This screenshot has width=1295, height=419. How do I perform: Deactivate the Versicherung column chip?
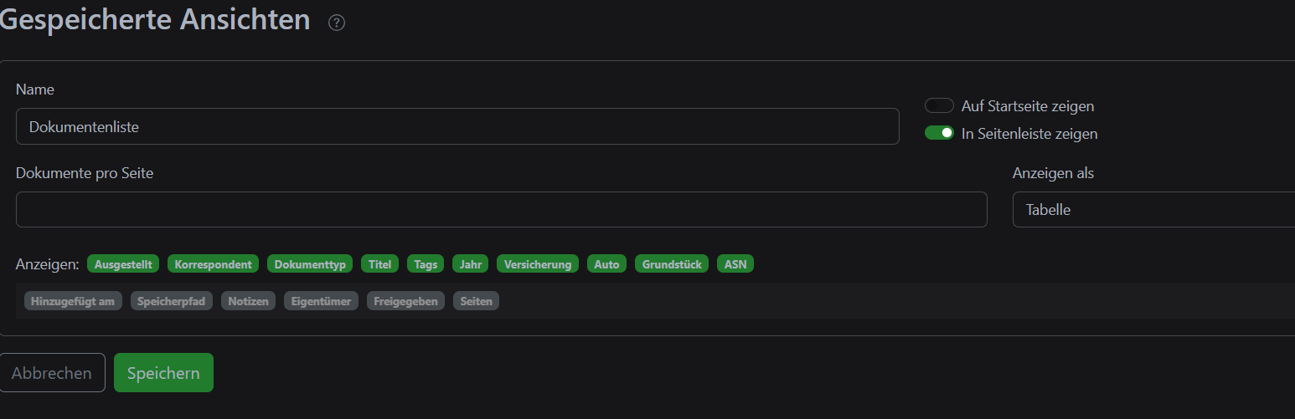[x=538, y=264]
